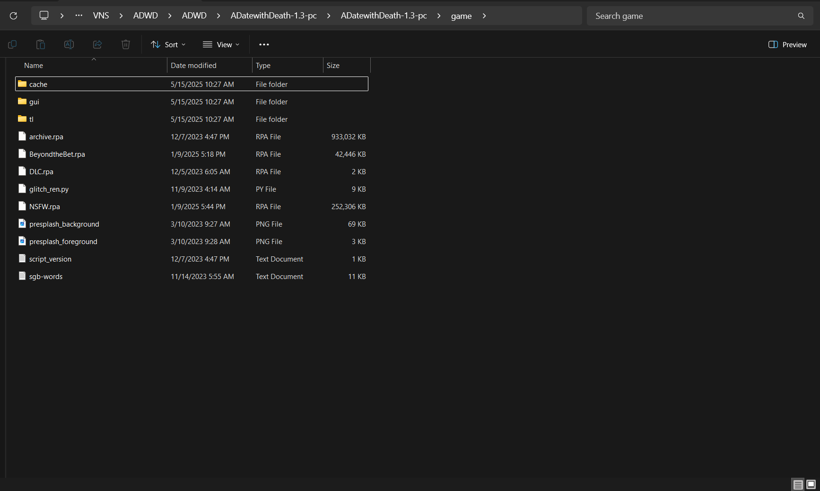This screenshot has height=491, width=820.
Task: Navigate to VNS in breadcrumb path
Action: click(101, 16)
